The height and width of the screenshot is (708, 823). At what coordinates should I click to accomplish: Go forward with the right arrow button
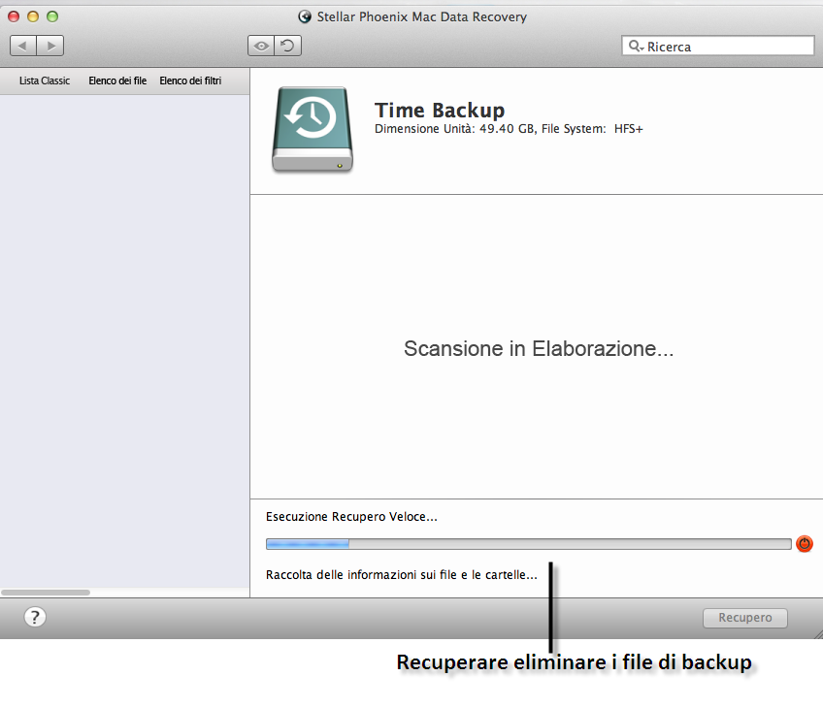click(x=50, y=46)
